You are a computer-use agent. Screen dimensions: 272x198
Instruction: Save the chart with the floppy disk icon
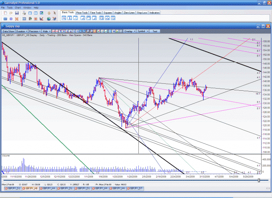[17, 13]
